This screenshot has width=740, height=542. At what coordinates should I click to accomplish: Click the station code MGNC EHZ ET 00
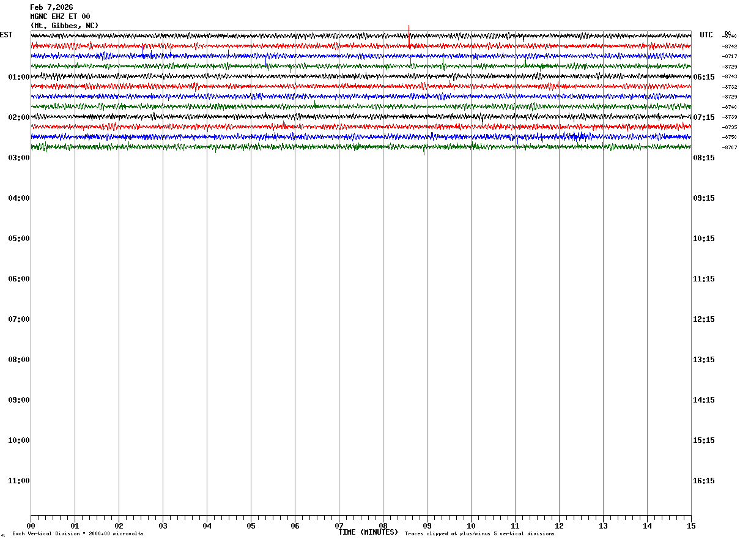(60, 17)
